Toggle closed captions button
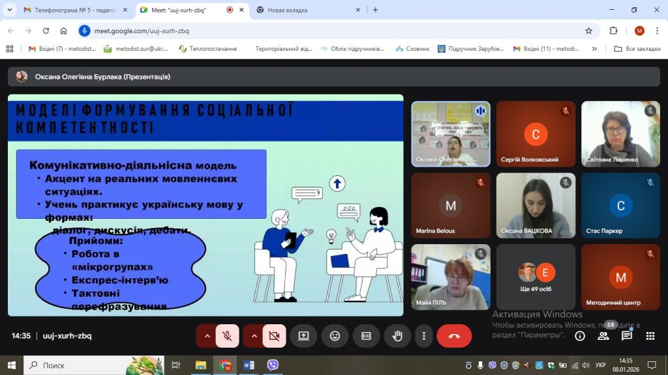 [x=366, y=336]
